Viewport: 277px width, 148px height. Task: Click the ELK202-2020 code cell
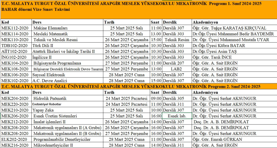tap(15, 139)
